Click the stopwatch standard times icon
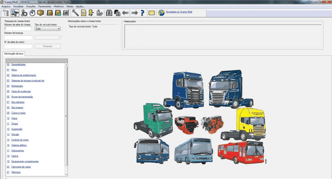Screen dimensions: 332x179 [x=32, y=13]
